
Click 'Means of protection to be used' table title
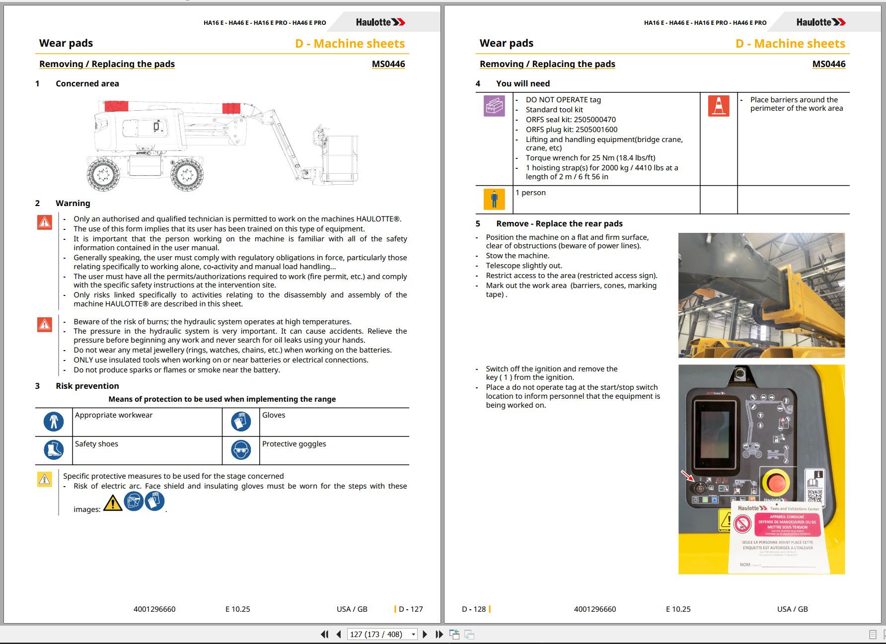[x=222, y=399]
